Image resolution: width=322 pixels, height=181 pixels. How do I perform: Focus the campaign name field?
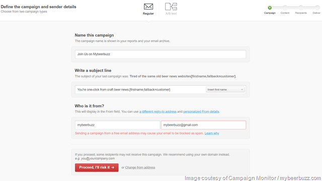(x=160, y=54)
